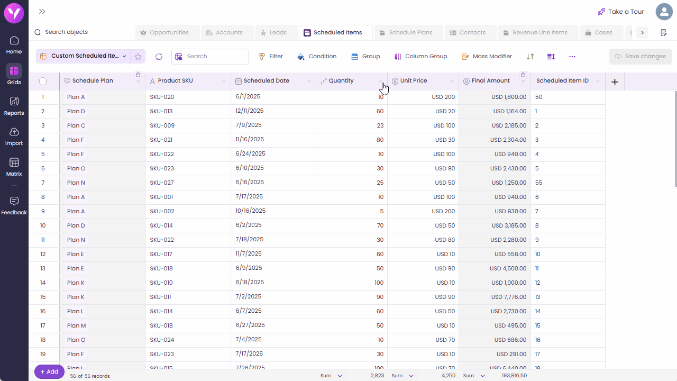
Task: Open the notes icon beside the tabs
Action: click(x=664, y=33)
